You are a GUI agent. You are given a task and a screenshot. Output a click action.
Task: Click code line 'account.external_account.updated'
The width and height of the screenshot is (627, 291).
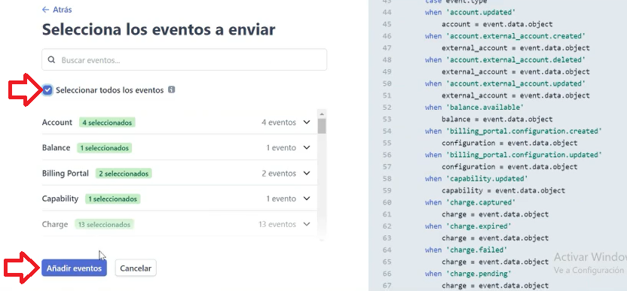[505, 83]
